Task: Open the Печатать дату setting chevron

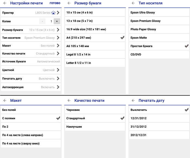Action: [58, 78]
